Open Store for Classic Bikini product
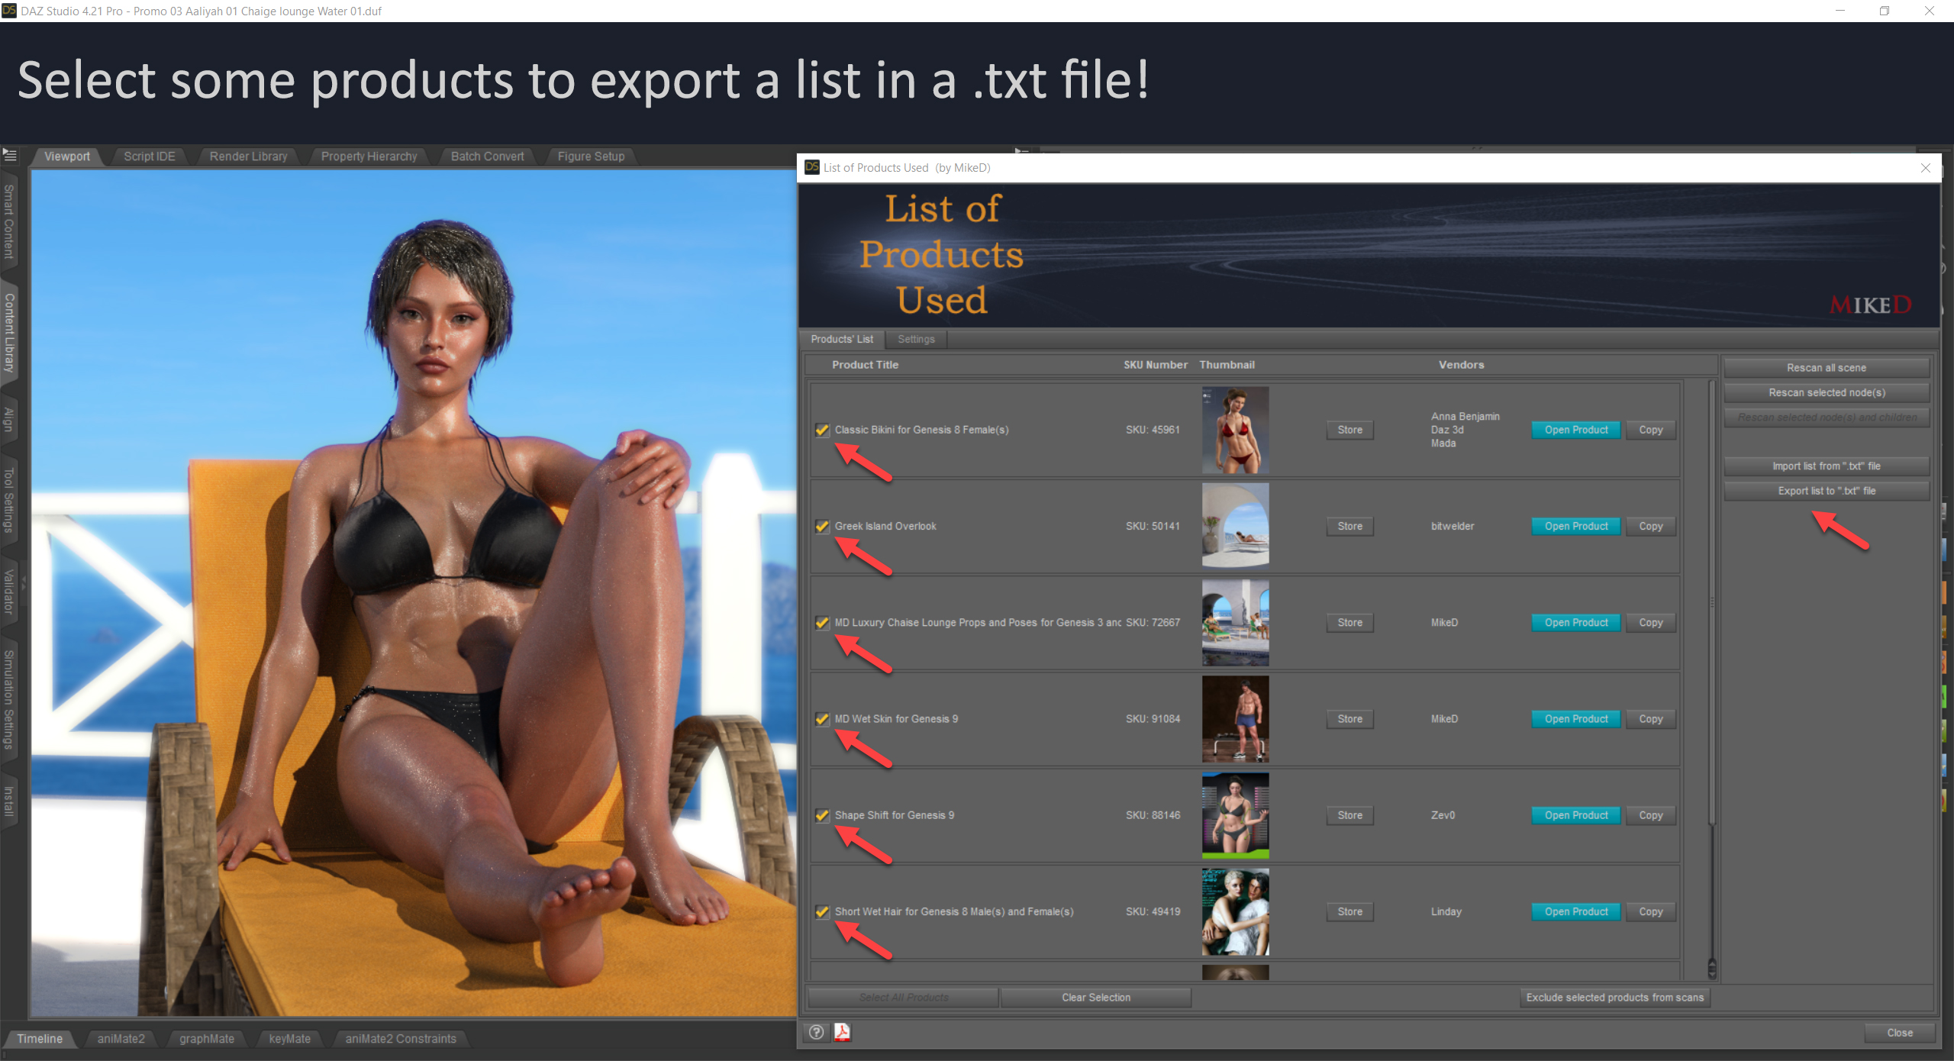 tap(1349, 430)
